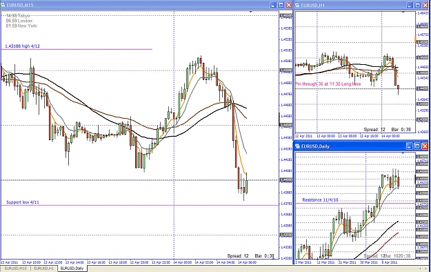Click 'Spread: 12' text in H1 chart
The image size is (431, 272).
click(374, 129)
